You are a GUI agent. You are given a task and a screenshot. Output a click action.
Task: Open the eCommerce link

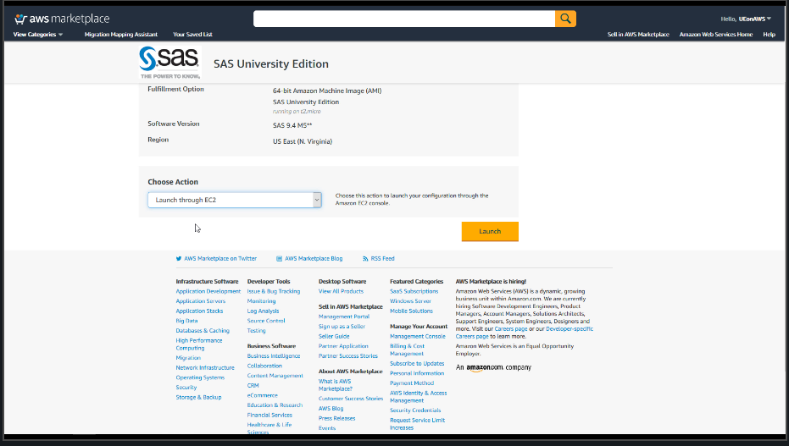(262, 395)
